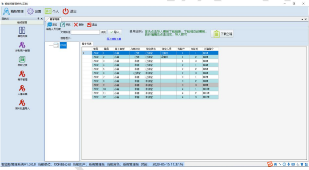Click the 文件路径 input field
The width and height of the screenshot is (309, 170).
pyautogui.click(x=85, y=32)
